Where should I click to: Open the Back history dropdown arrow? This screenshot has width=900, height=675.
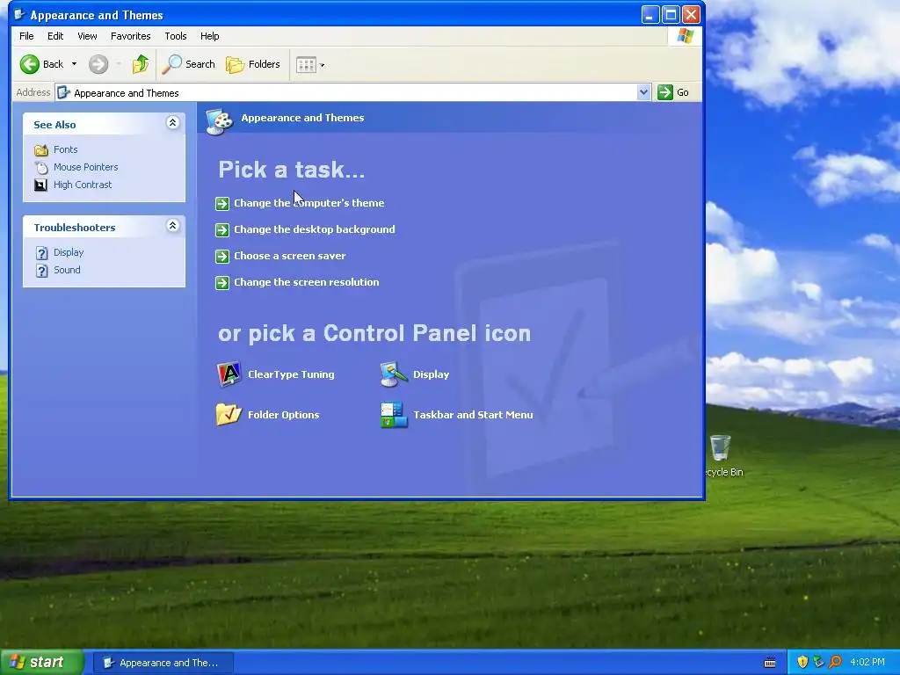coord(74,64)
